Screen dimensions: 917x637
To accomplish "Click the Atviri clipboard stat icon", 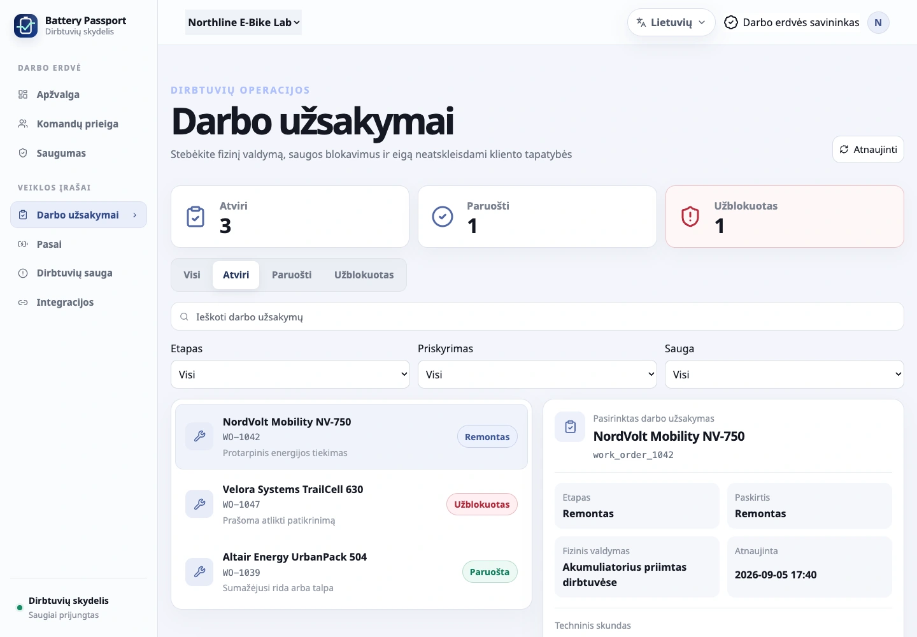I will 195,217.
